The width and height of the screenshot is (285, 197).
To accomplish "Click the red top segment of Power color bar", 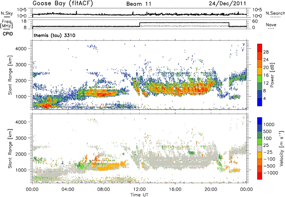I will pyautogui.click(x=260, y=48).
